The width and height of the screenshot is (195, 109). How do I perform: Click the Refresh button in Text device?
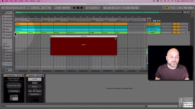[x=35, y=87]
